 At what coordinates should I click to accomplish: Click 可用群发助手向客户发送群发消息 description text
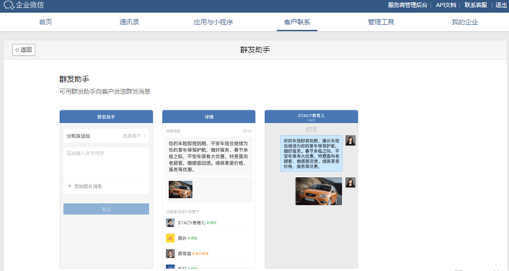tap(105, 92)
